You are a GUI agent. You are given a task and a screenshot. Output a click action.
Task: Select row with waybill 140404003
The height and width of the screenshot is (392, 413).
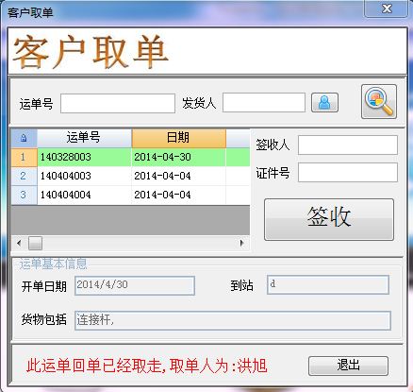[x=130, y=176]
